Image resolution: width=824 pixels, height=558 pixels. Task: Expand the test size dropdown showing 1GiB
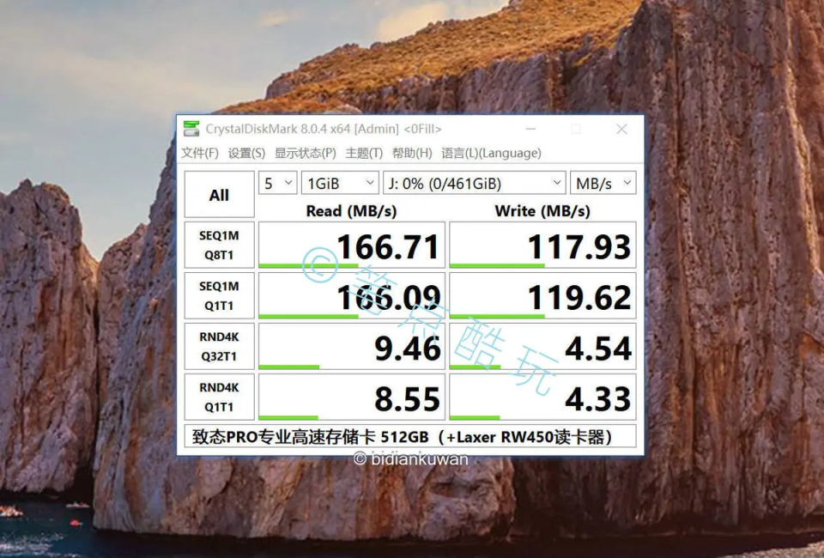tap(340, 183)
